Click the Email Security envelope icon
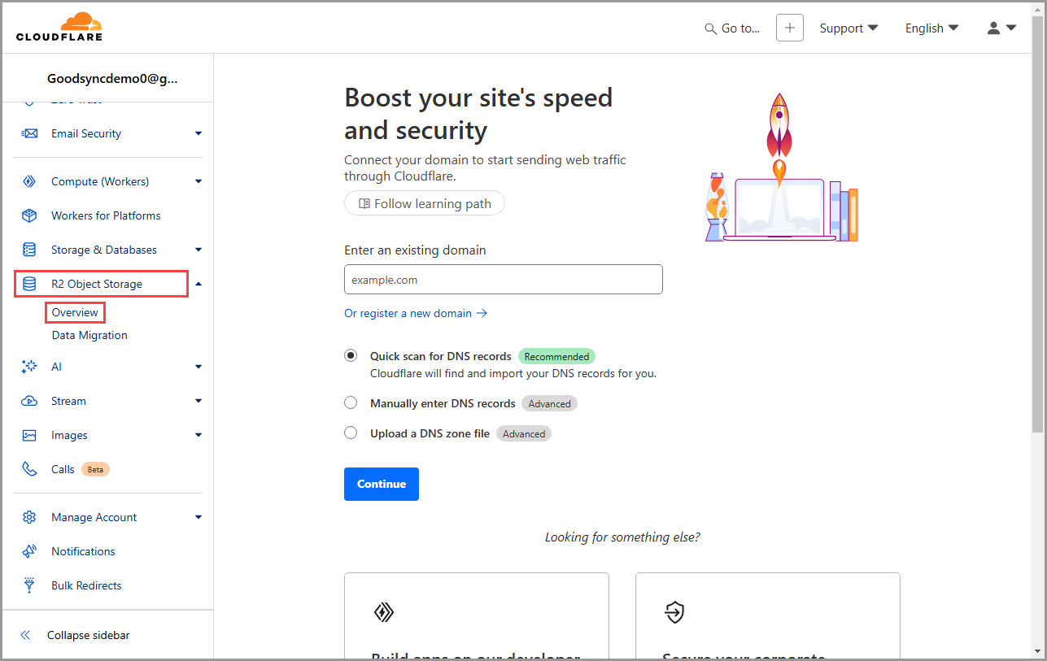Viewport: 1047px width, 661px height. click(x=29, y=133)
